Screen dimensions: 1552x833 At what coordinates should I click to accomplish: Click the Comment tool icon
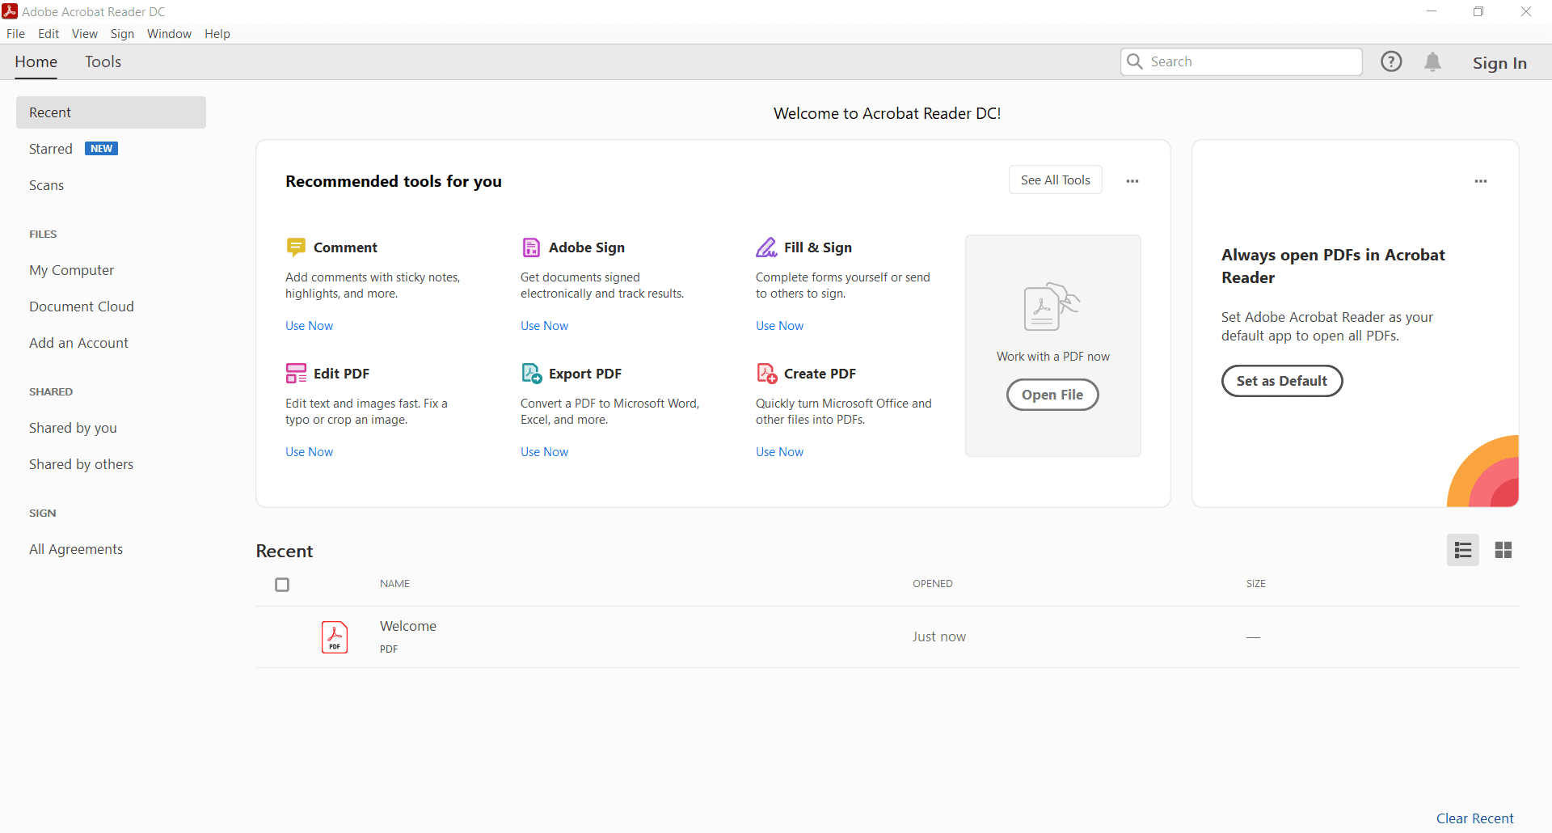(x=296, y=247)
